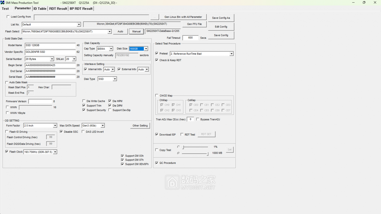Toggle the Support DM 0Eh/0Fh checkbox
The width and height of the screenshot is (381, 214).
click(x=122, y=164)
